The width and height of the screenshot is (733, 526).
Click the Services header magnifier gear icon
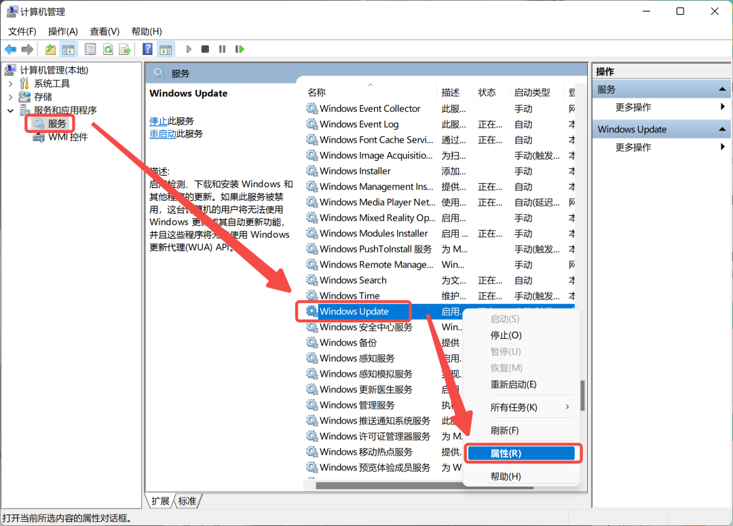(x=159, y=73)
